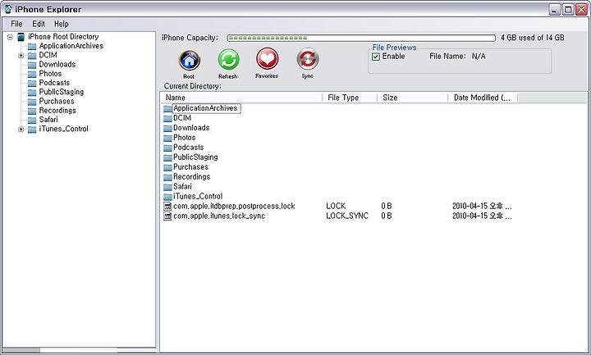The width and height of the screenshot is (591, 355).
Task: Select PublicStaging in the tree
Action: pos(62,92)
